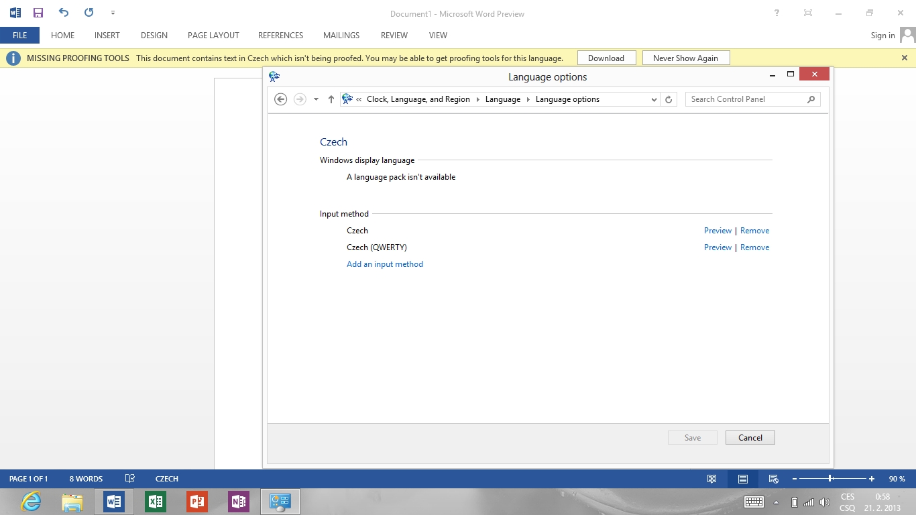Viewport: 916px width, 515px height.
Task: Download the missing proofing tools
Action: (x=606, y=58)
